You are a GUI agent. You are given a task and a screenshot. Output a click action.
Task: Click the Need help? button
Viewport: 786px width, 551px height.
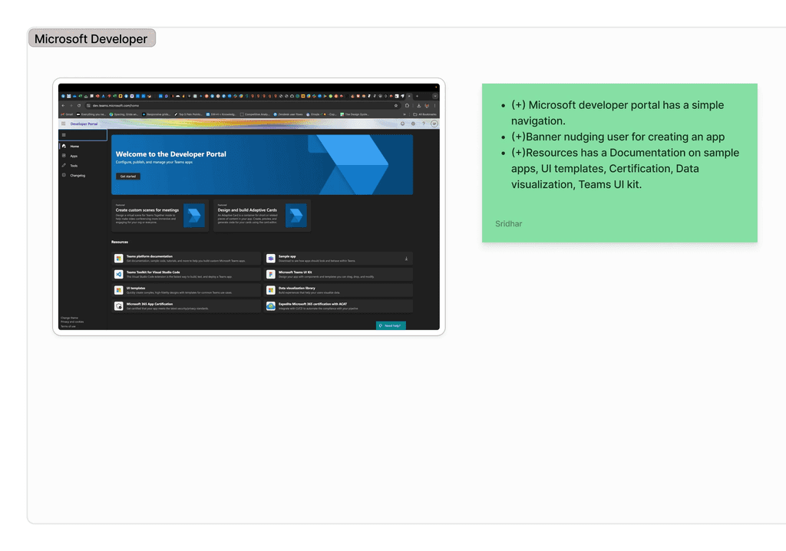click(391, 325)
